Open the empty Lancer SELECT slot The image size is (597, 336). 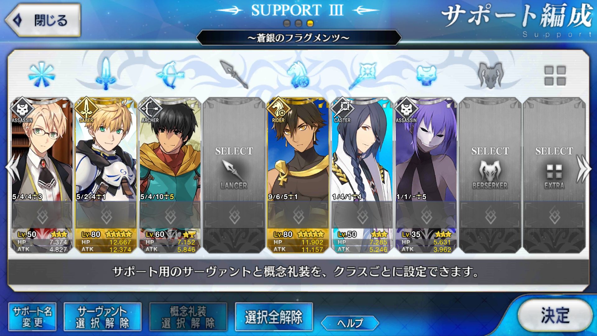tap(234, 175)
